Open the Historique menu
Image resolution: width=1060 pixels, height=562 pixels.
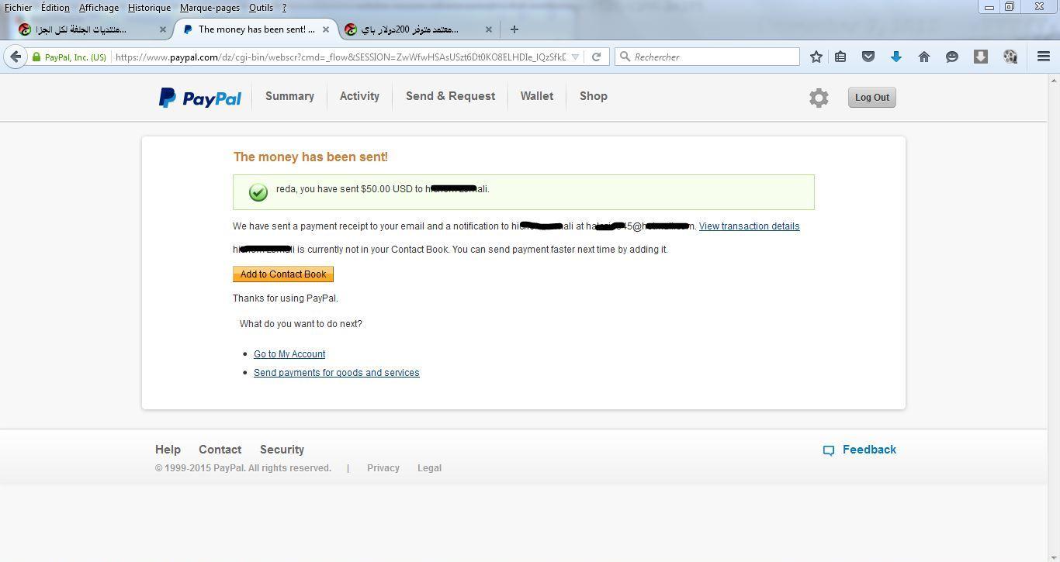tap(149, 8)
